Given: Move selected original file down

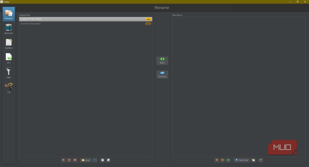Looking at the screenshot, I should click(x=63, y=160).
